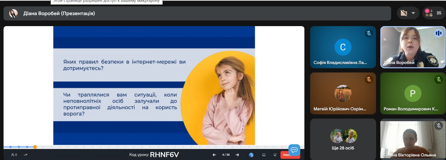Click the speech bubble comments icon in toolbar

[264, 155]
